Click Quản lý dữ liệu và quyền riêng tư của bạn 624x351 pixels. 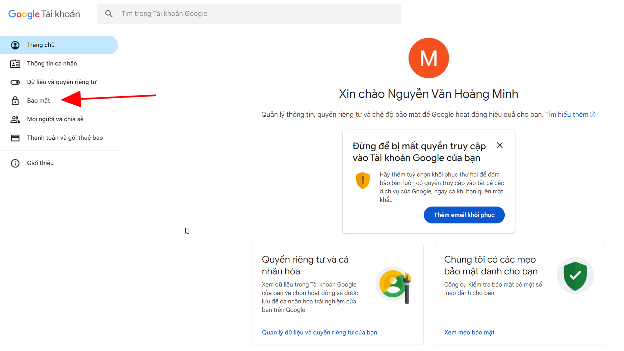319,332
